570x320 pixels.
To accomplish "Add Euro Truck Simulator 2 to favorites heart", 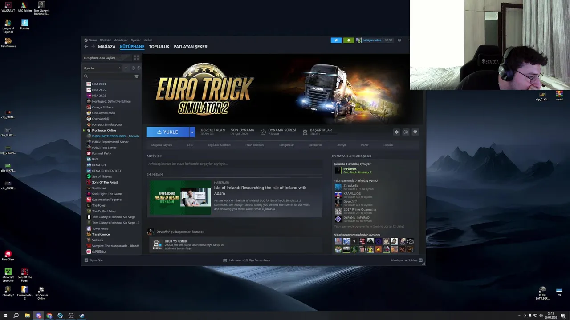I will point(415,132).
